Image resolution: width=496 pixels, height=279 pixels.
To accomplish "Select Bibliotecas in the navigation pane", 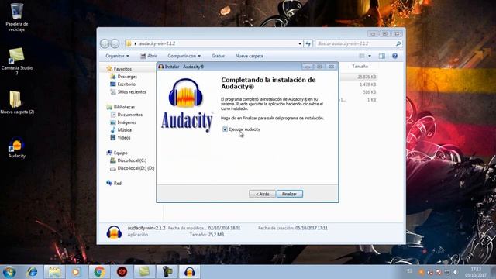I will coord(124,107).
